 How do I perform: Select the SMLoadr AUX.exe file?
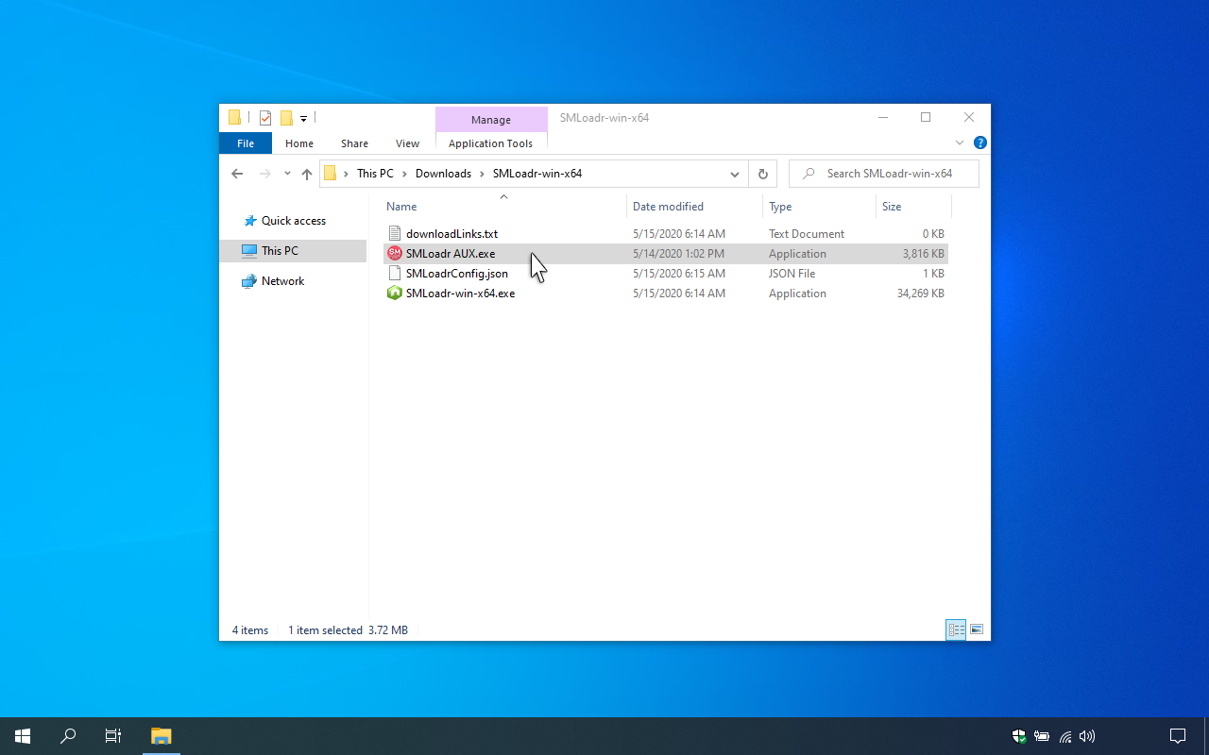666,254
